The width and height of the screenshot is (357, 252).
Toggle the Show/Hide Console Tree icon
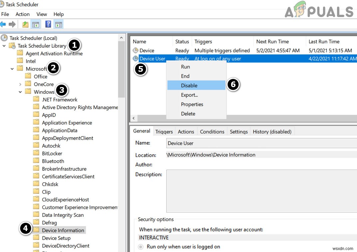tap(35, 24)
